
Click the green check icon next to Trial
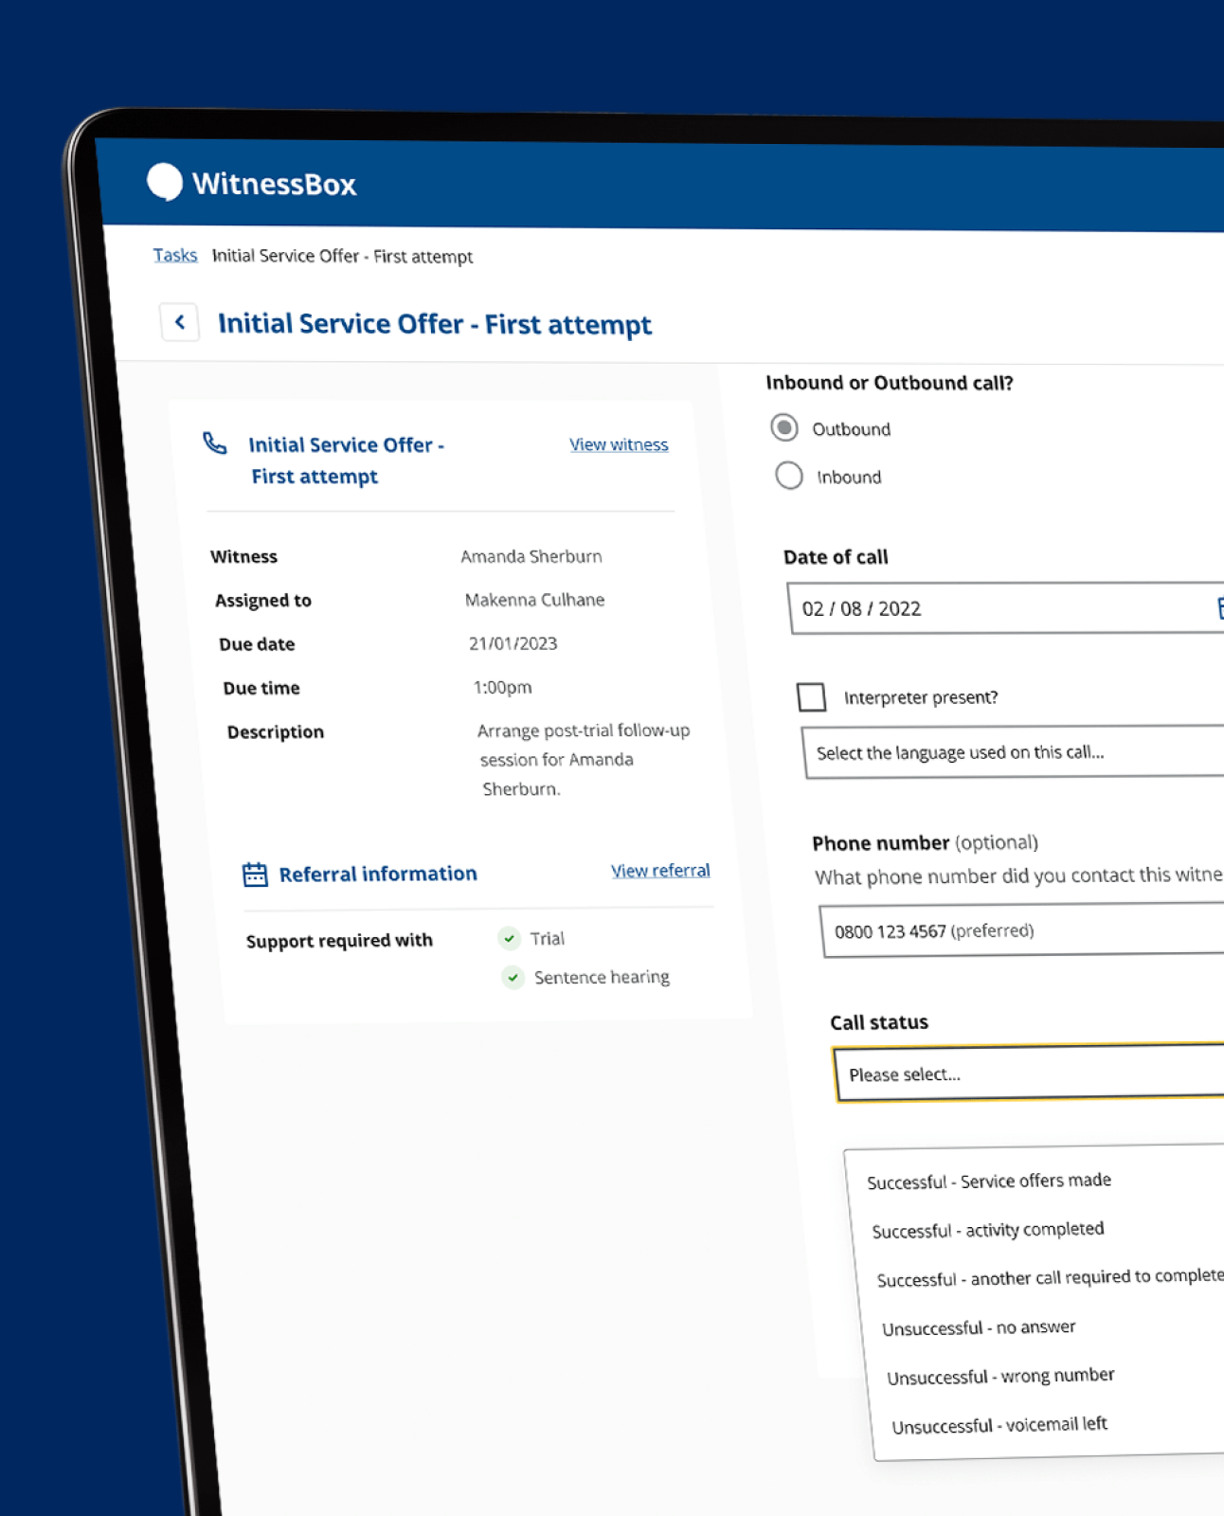tap(509, 938)
